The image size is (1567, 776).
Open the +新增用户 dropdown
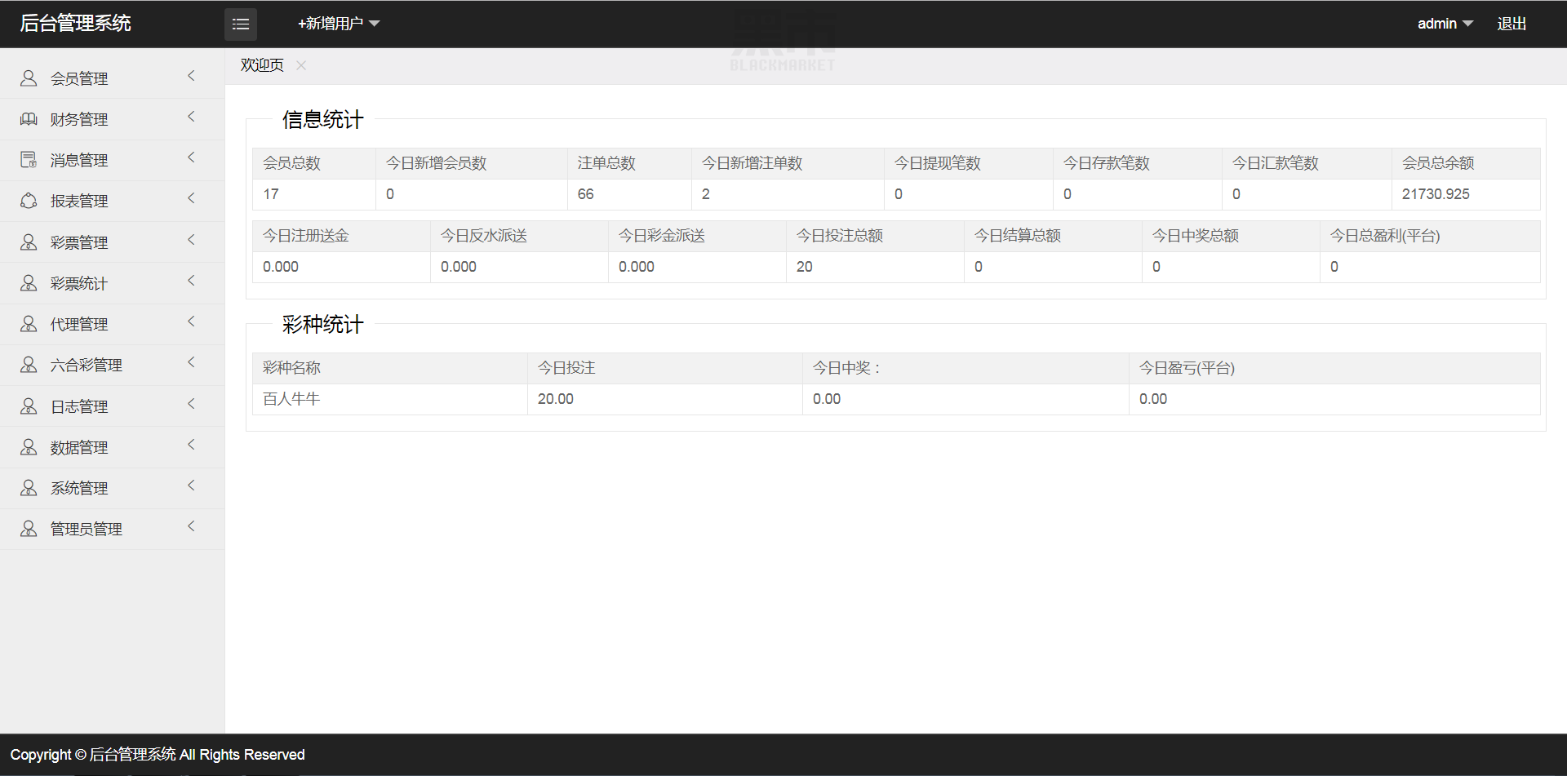339,24
